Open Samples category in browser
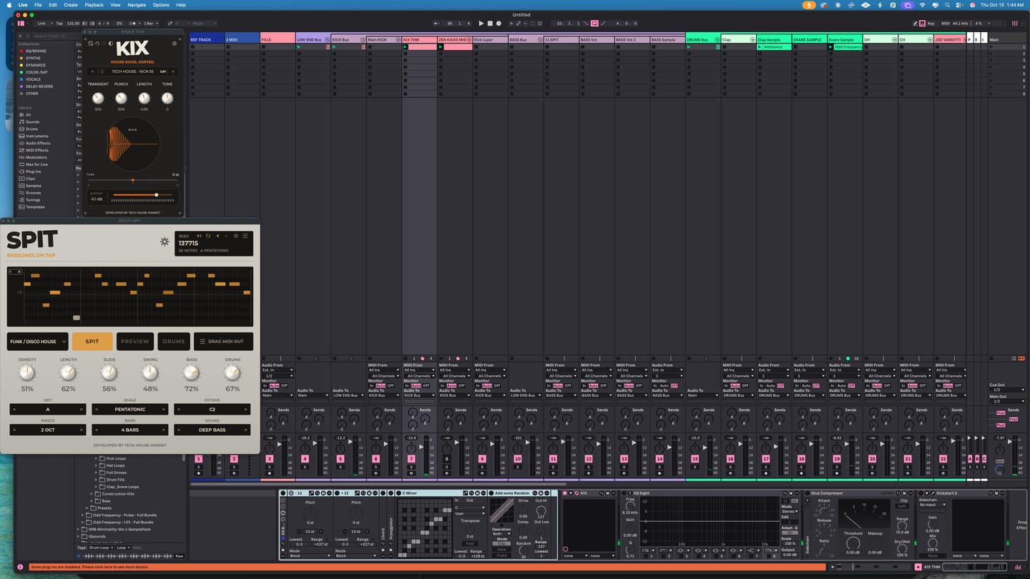 [33, 186]
